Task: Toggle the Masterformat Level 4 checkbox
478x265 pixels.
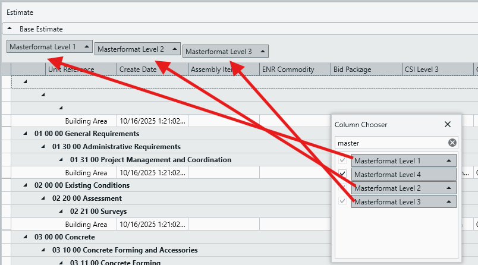Action: [342, 174]
